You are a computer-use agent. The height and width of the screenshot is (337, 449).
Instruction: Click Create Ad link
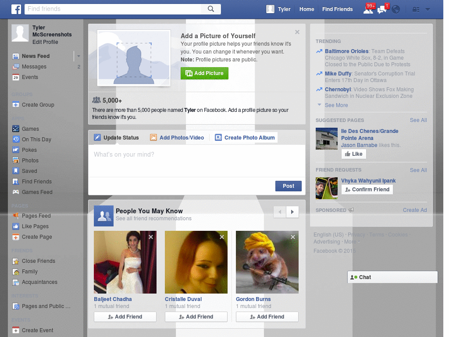point(415,210)
